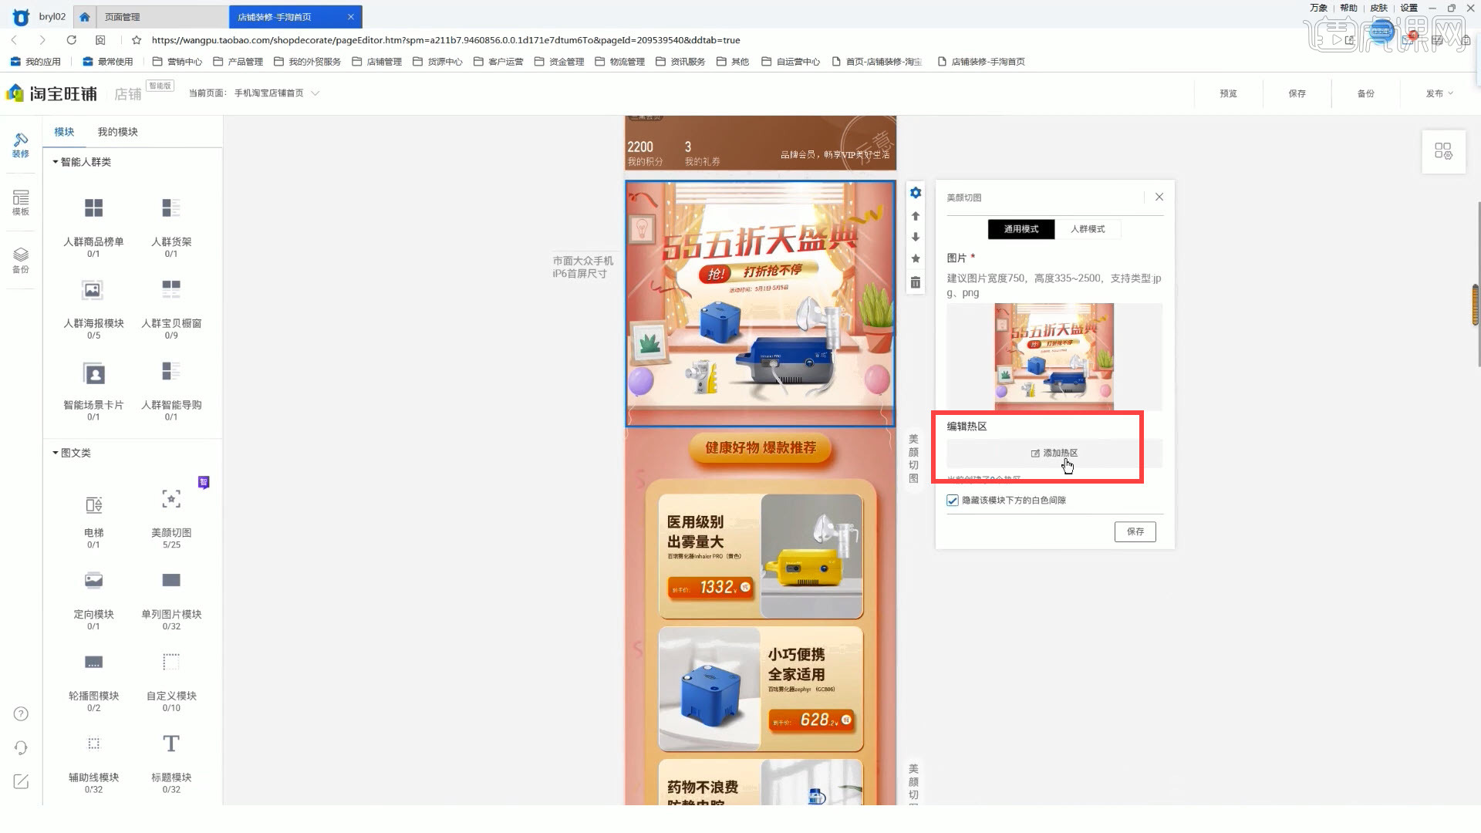Open the customer service headset icon
The width and height of the screenshot is (1481, 833).
pyautogui.click(x=22, y=747)
